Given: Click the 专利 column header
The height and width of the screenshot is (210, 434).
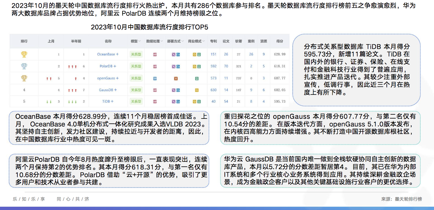Looking at the screenshot, I should (x=213, y=41).
